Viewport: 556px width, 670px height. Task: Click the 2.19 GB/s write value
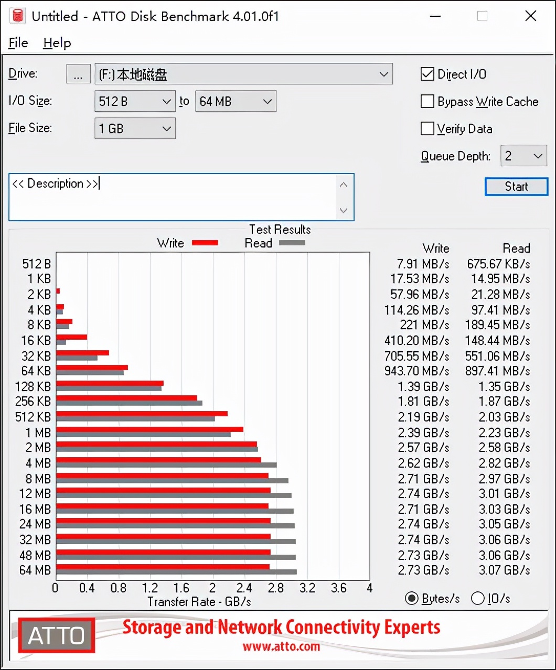tap(423, 417)
